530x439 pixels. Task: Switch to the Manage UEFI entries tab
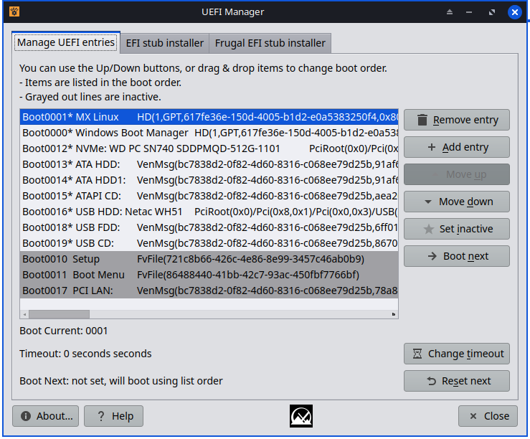[66, 42]
